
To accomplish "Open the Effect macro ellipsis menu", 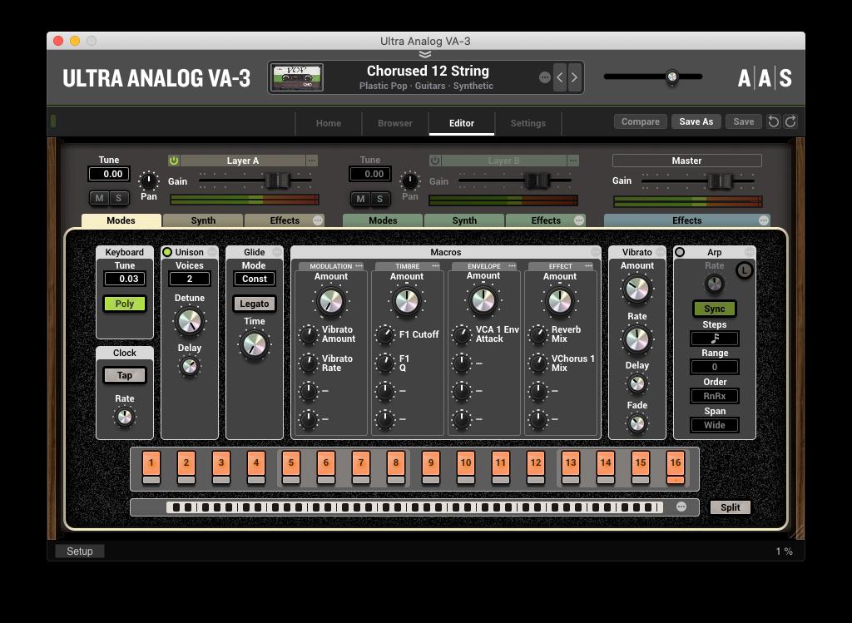I will pos(589,266).
